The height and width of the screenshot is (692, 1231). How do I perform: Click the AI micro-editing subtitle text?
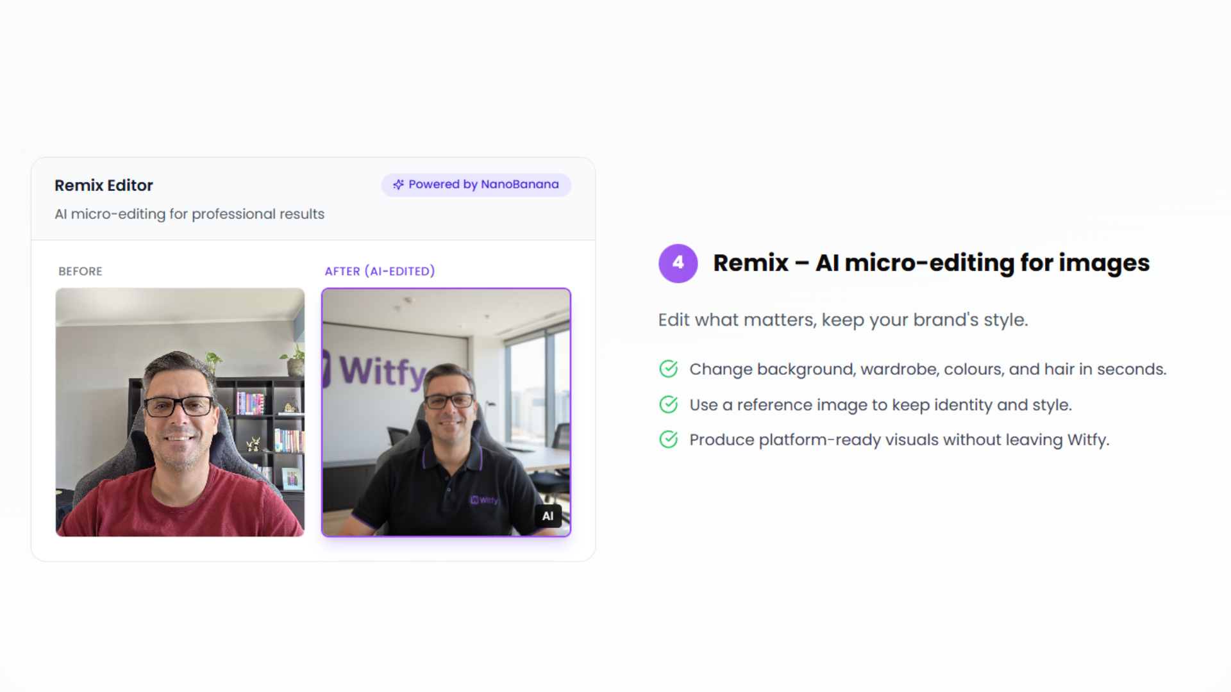190,214
